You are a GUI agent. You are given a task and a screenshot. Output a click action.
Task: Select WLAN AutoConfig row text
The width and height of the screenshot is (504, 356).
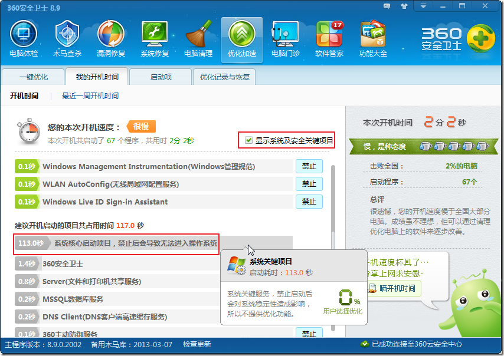pyautogui.click(x=111, y=184)
